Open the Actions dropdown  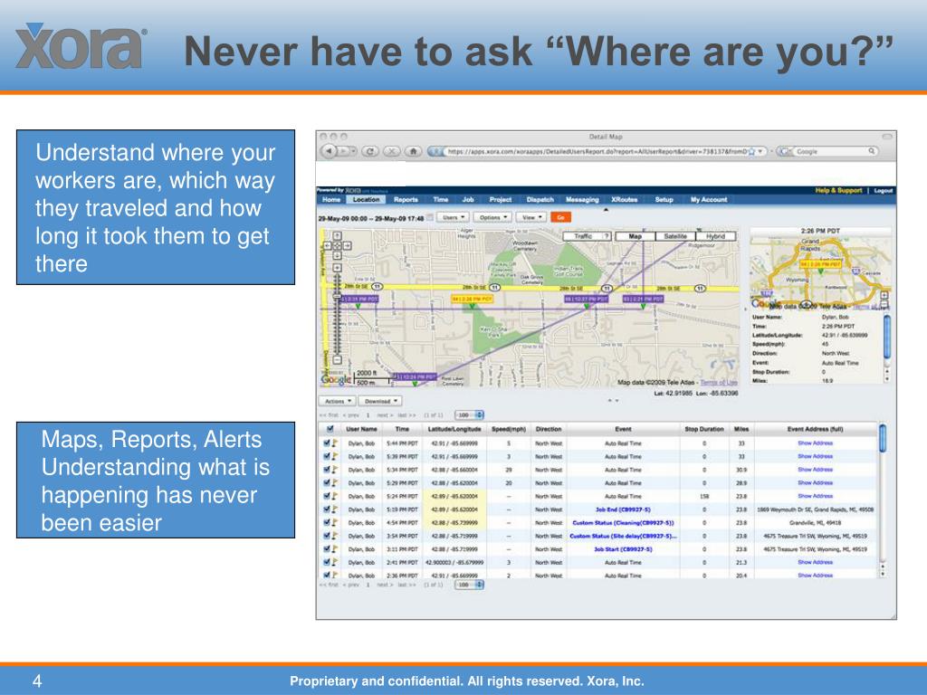(337, 401)
